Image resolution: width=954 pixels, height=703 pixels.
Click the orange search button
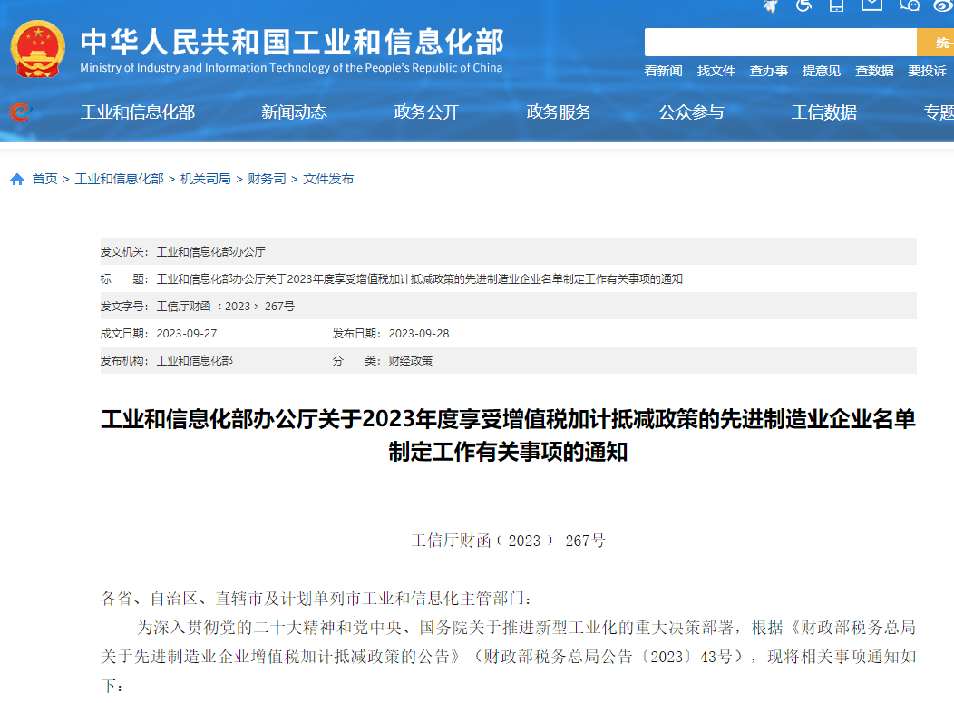(938, 43)
